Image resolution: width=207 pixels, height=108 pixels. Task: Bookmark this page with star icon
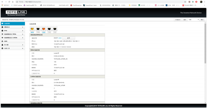coord(185,2)
